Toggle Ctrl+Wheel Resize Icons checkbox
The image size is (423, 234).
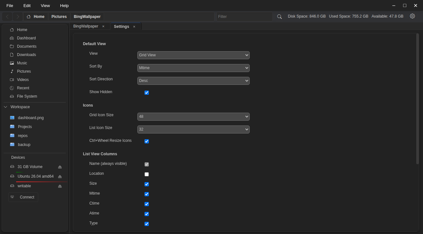coord(147,141)
